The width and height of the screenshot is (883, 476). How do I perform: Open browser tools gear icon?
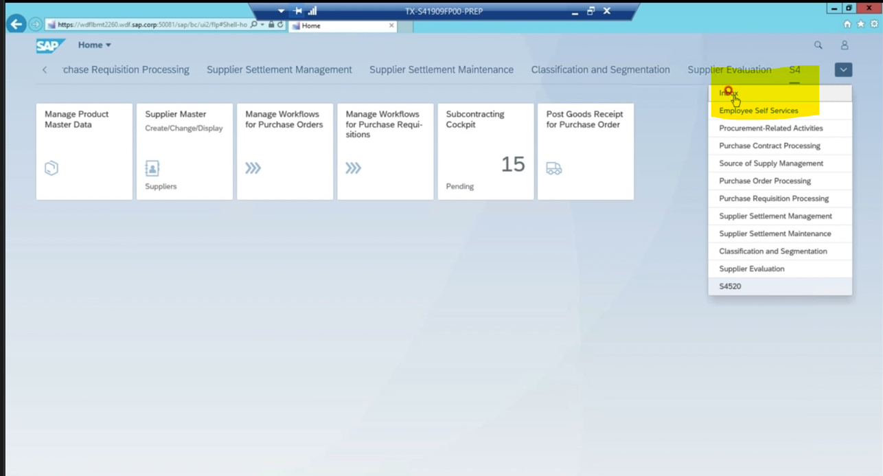click(x=874, y=24)
